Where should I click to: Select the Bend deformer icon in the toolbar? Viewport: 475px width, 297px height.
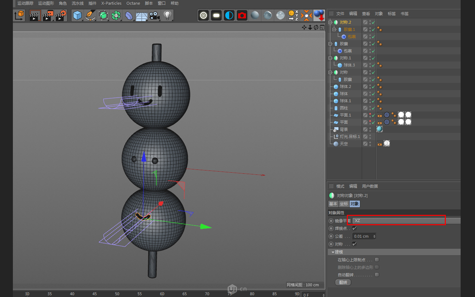(x=130, y=15)
